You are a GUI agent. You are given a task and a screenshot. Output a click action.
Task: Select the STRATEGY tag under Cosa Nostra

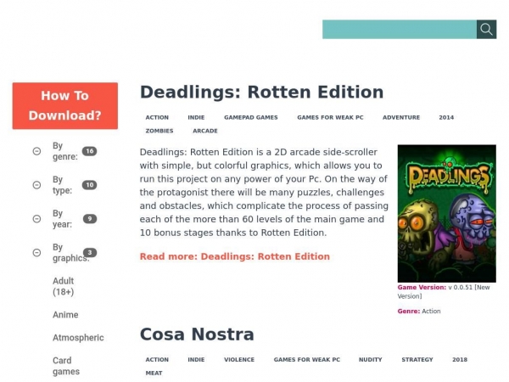coord(417,360)
